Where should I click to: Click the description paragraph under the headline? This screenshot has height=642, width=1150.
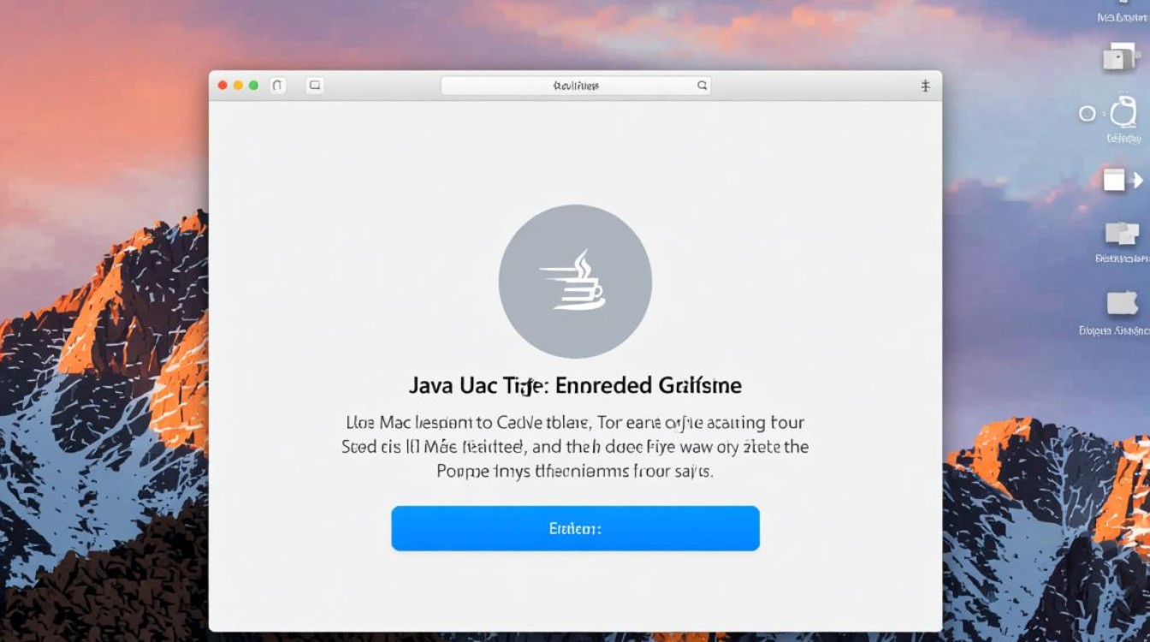(x=575, y=446)
